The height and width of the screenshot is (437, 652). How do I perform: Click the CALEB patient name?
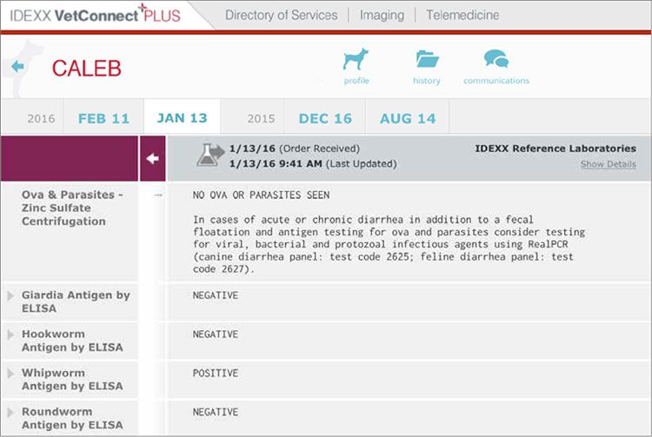coord(86,69)
